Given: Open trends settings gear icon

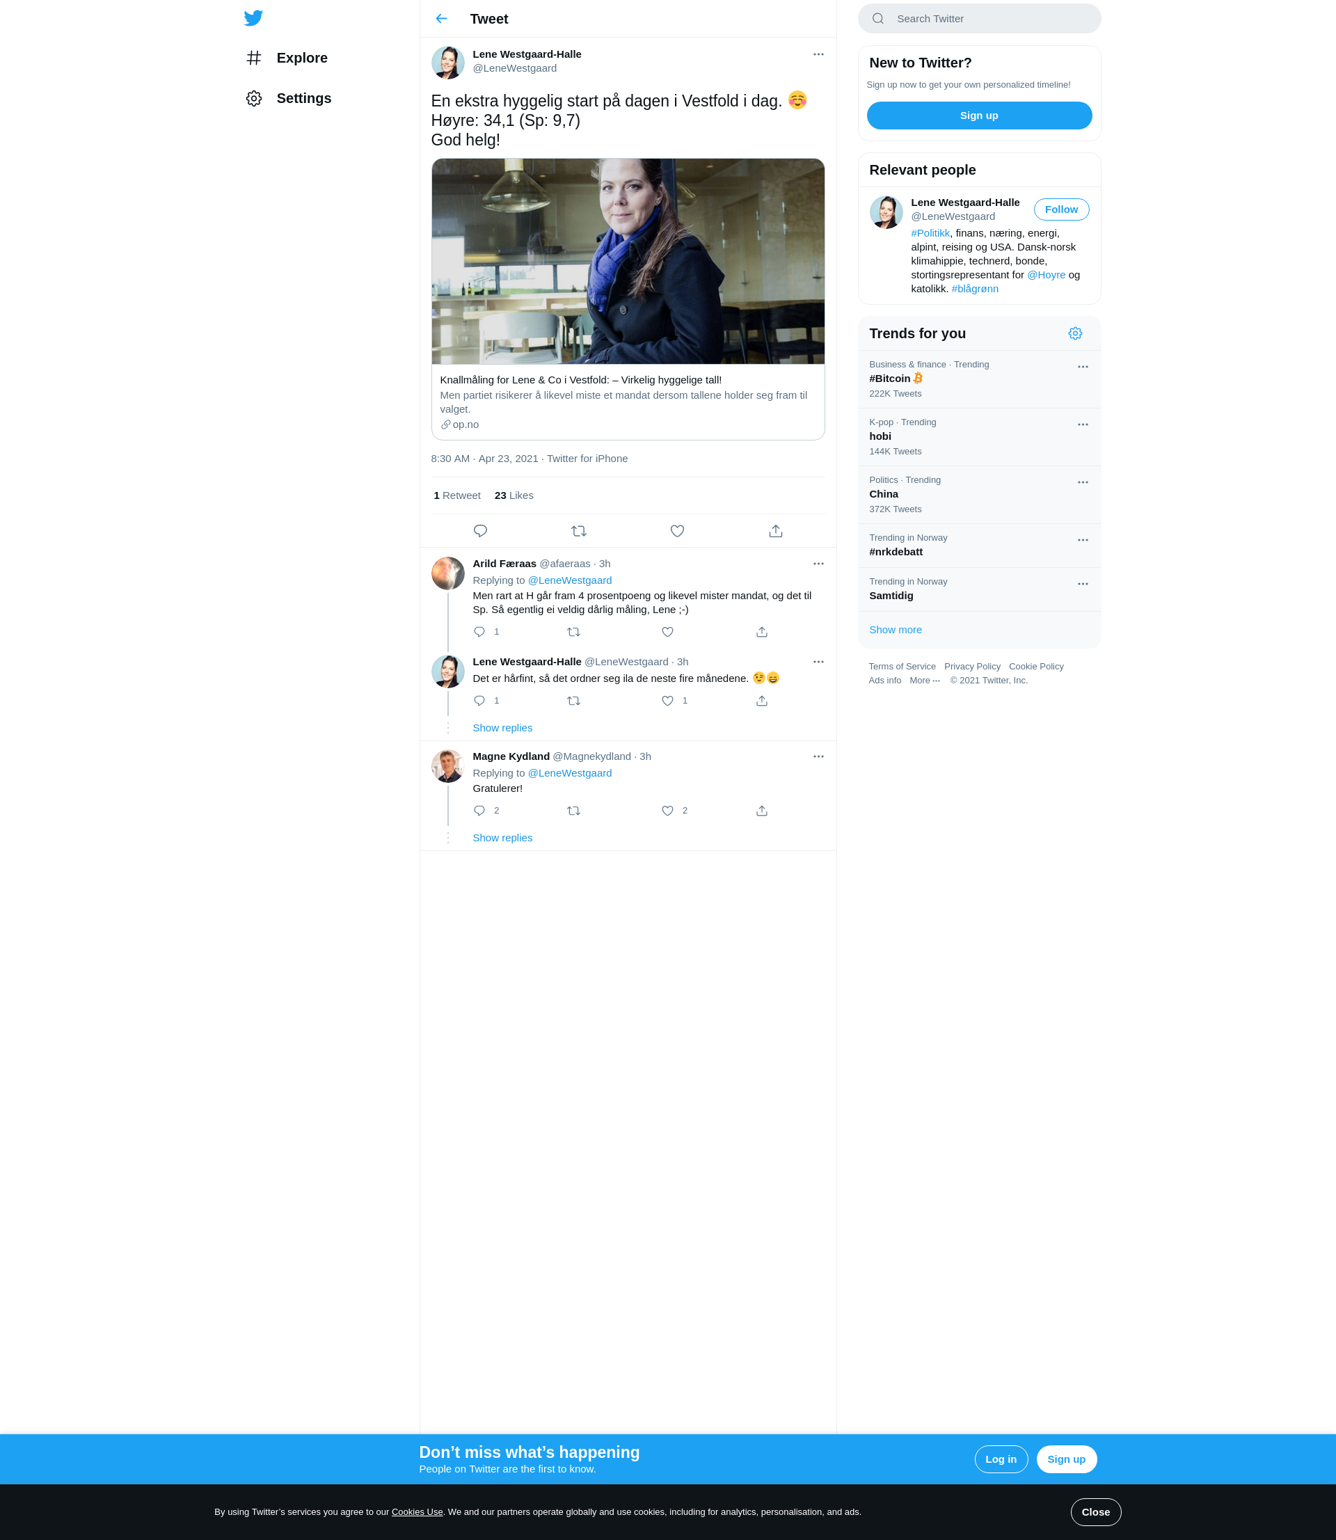Looking at the screenshot, I should [1074, 333].
